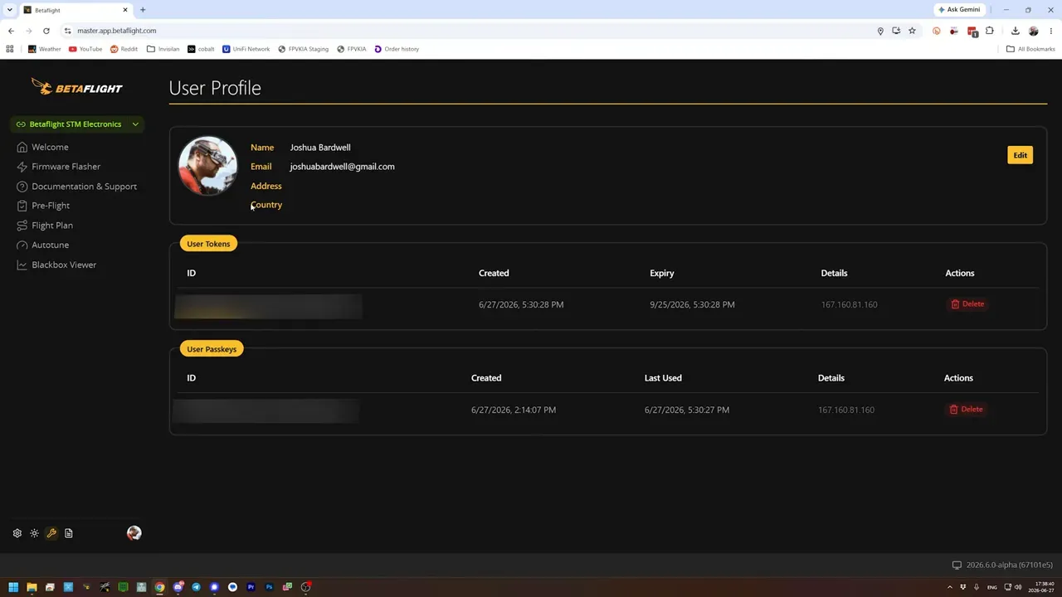Viewport: 1062px width, 597px height.
Task: Open Discord from the taskbar
Action: coord(178,587)
